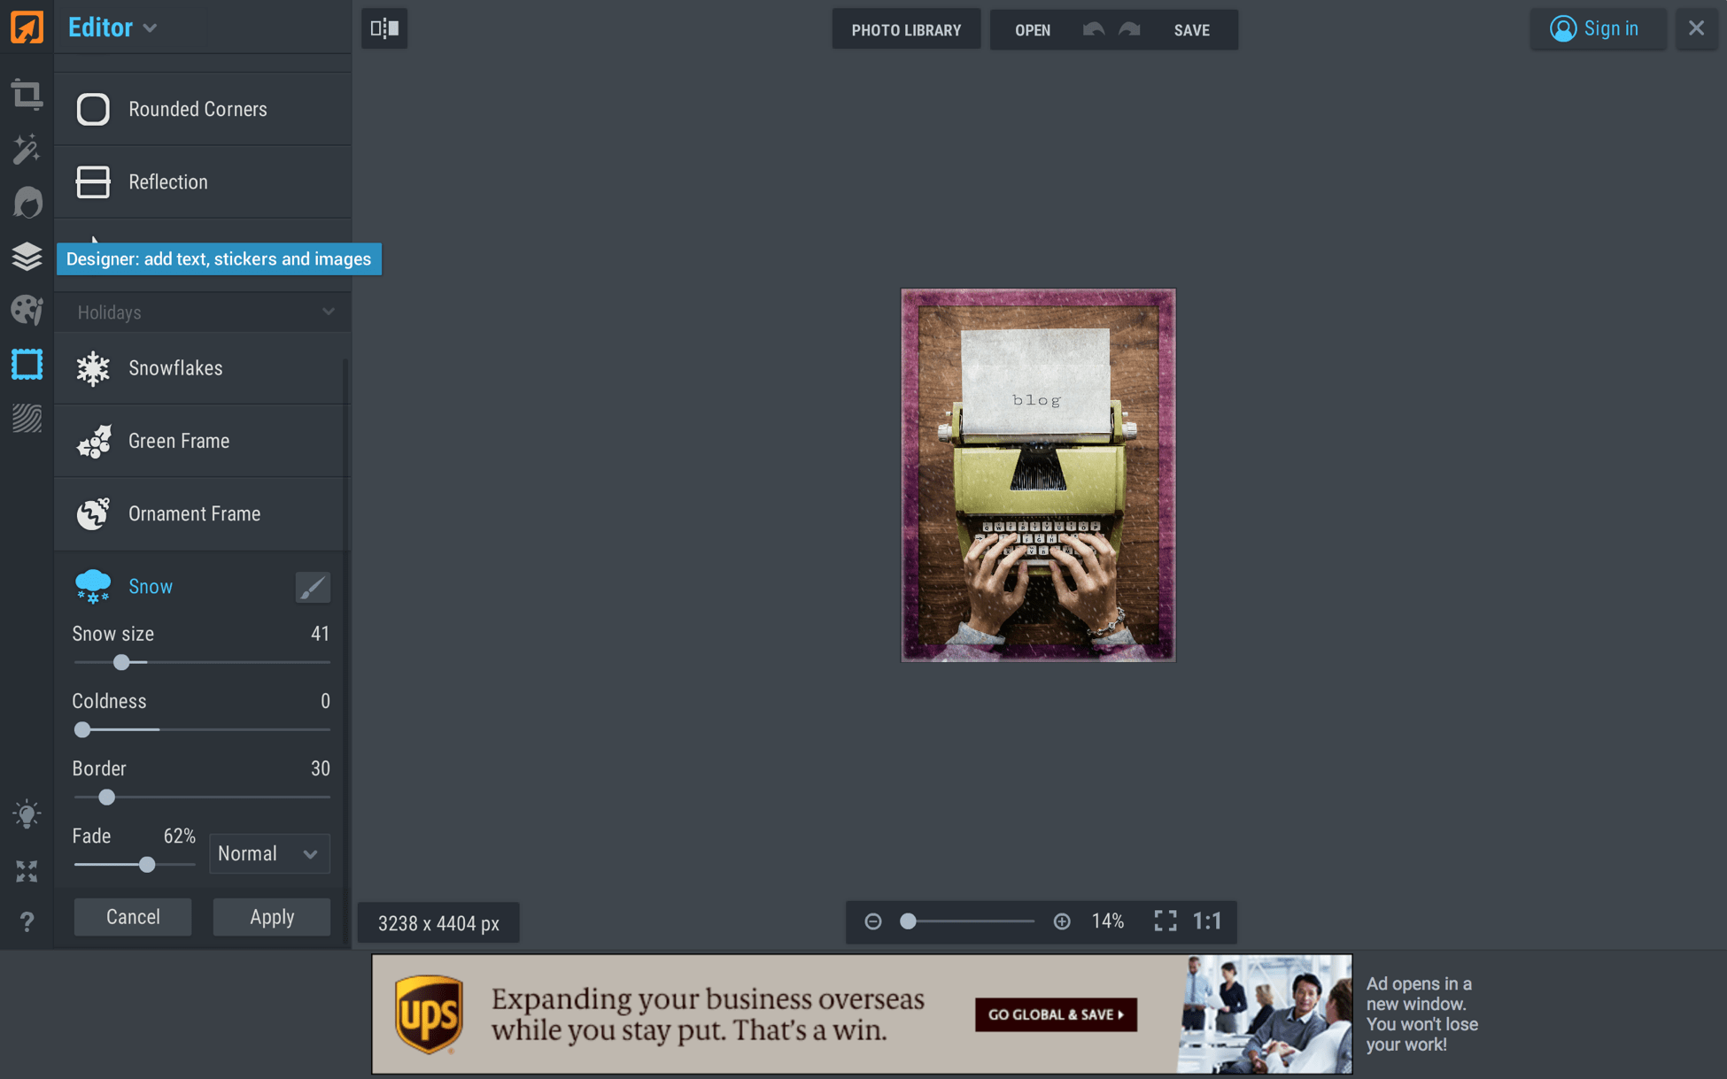Screen dimensions: 1727x1079
Task: Collapse the Holidays section
Action: 327,312
